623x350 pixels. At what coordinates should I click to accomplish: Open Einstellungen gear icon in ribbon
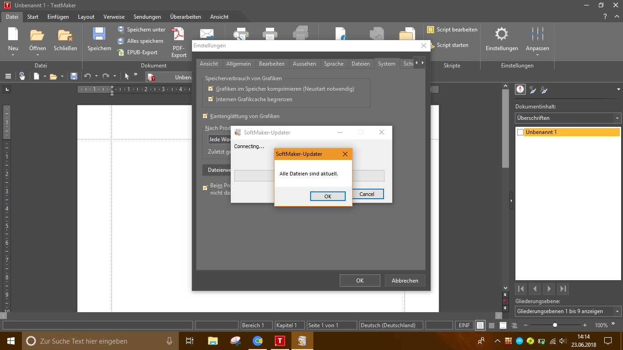502,34
